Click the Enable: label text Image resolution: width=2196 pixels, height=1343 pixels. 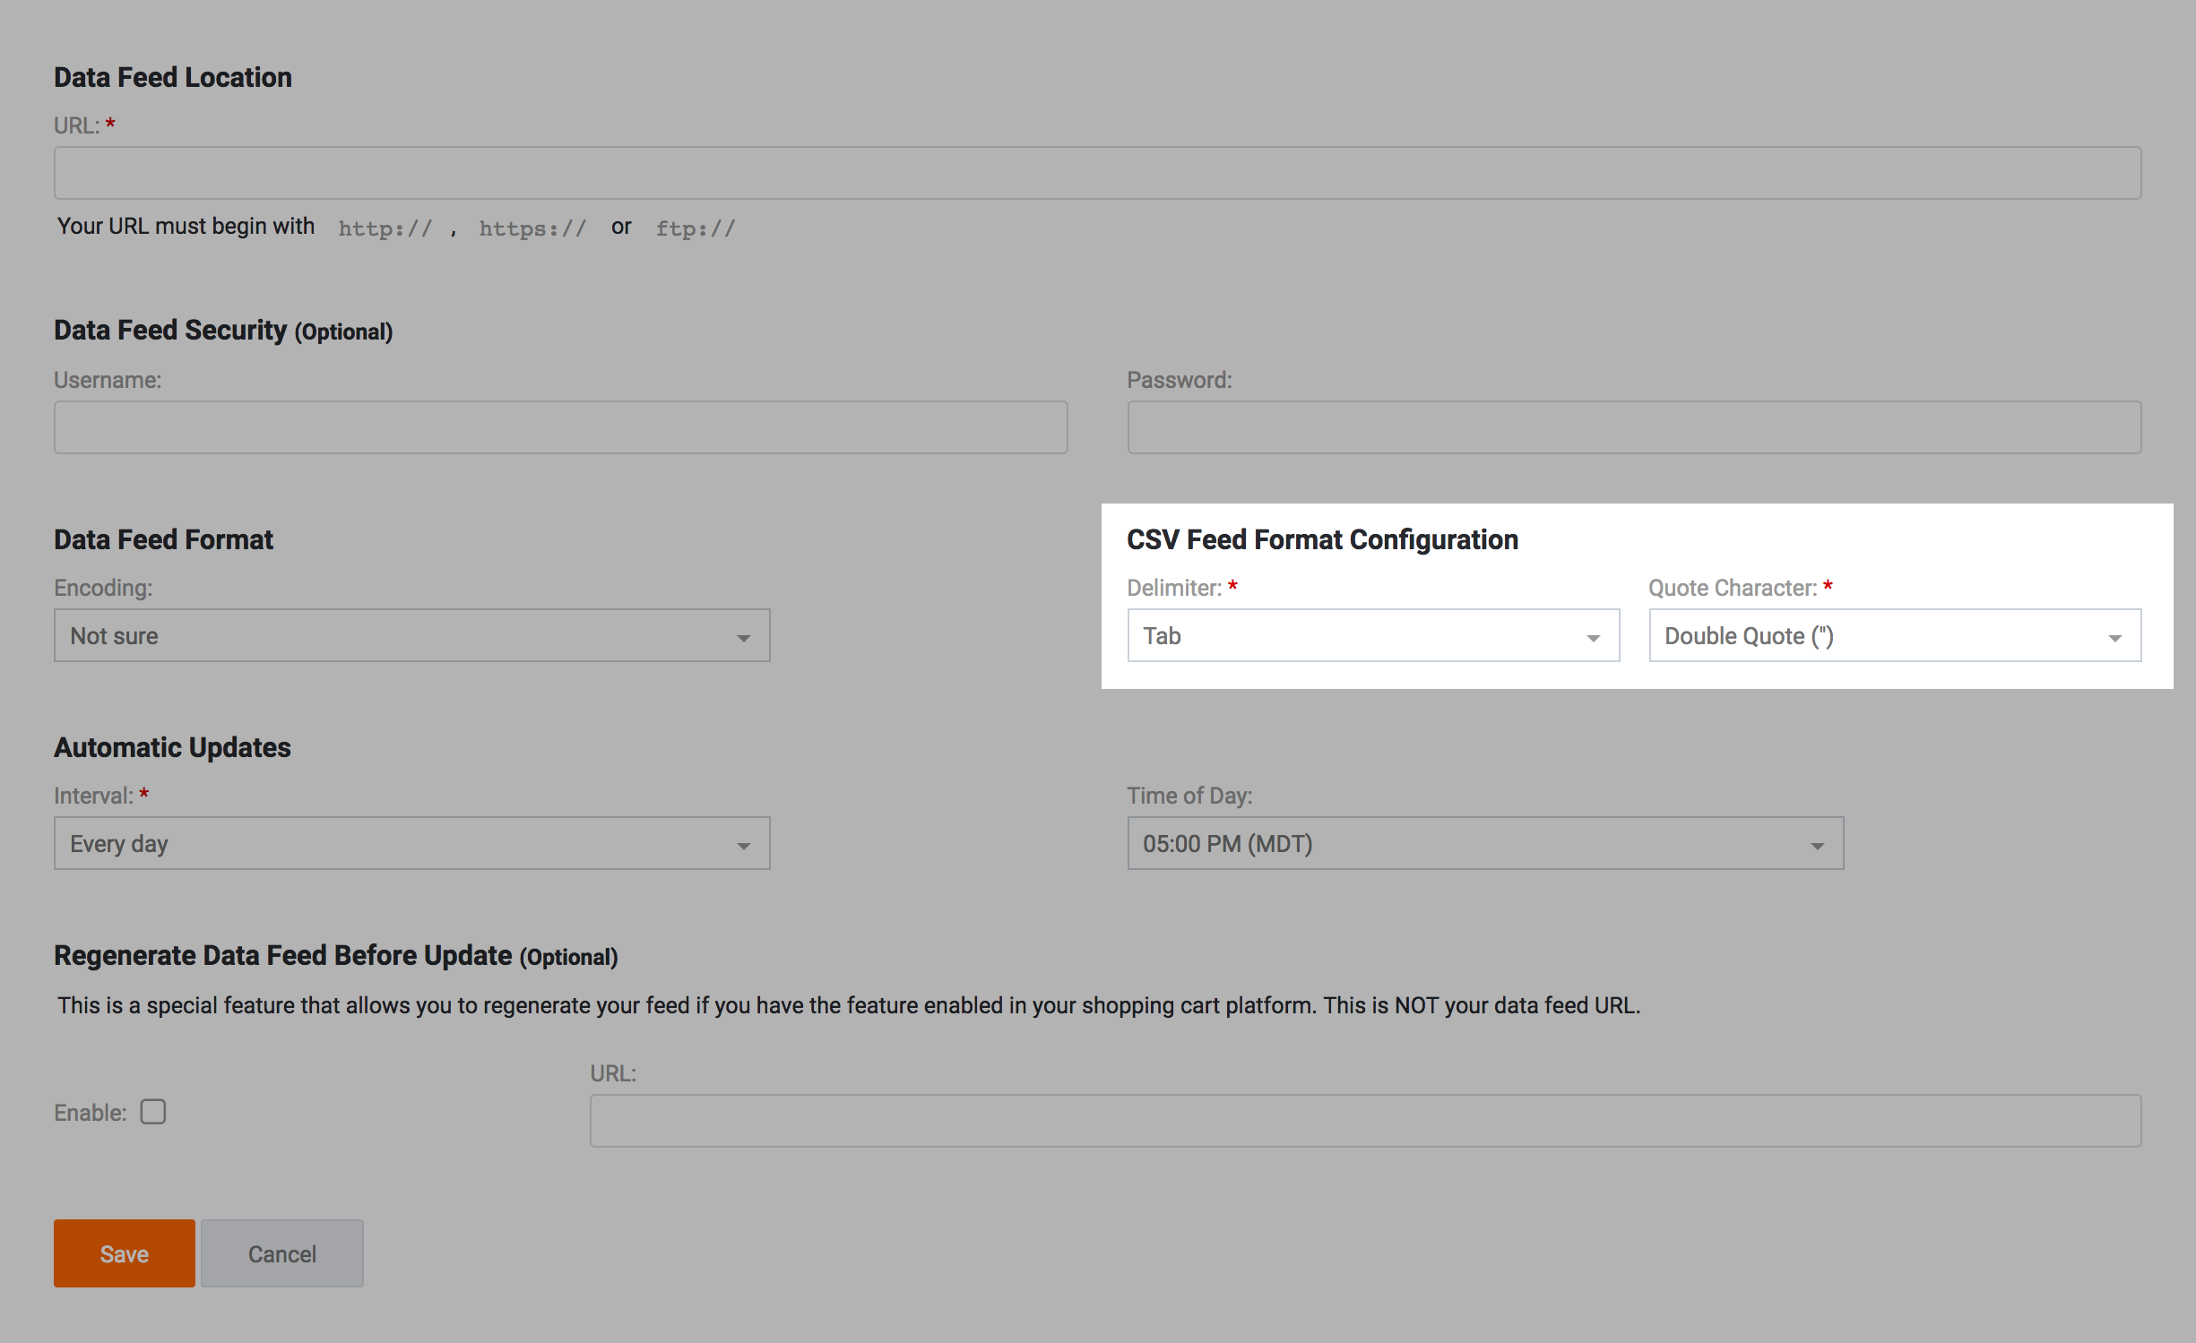point(90,1113)
